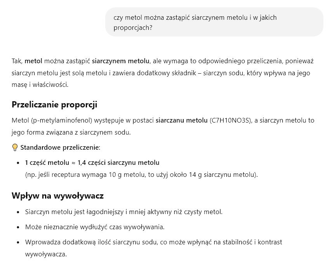
Task: Click the bold "siarczanu metolu" term
Action: 181,121
